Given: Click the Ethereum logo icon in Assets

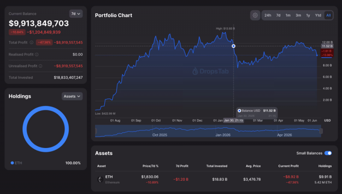Looking at the screenshot, I should coord(100,180).
